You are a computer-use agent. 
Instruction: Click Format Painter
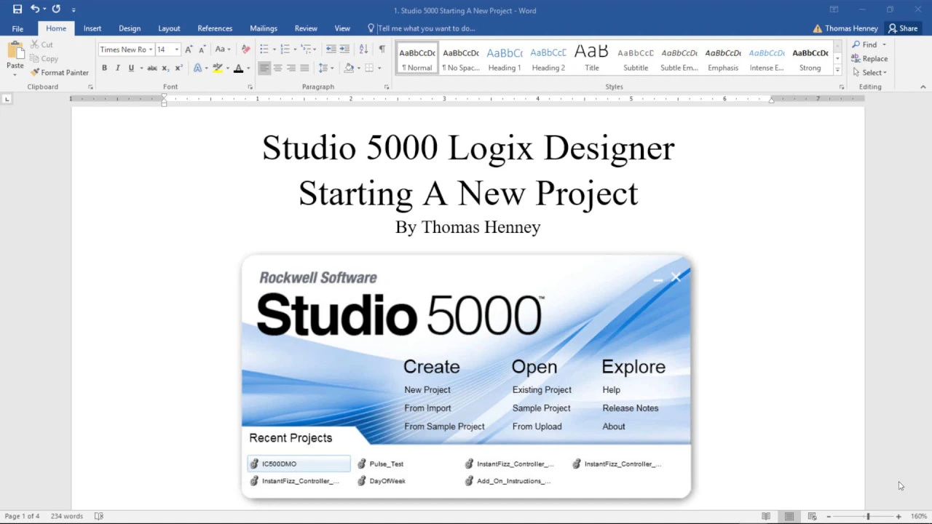click(x=60, y=73)
